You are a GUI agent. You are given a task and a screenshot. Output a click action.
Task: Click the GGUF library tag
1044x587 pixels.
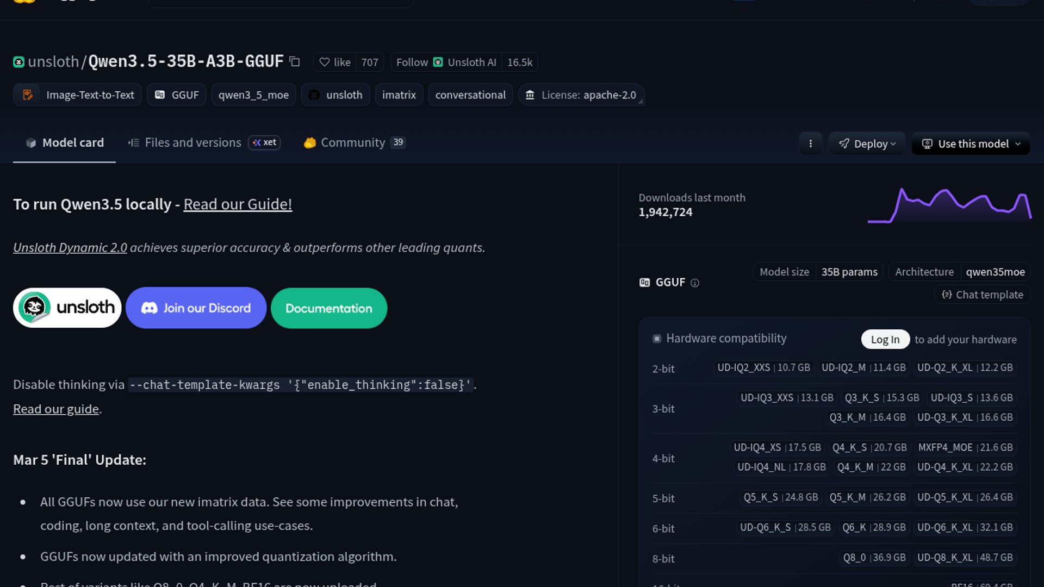[177, 95]
